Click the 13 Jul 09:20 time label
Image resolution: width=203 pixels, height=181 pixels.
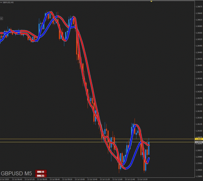[67, 179]
